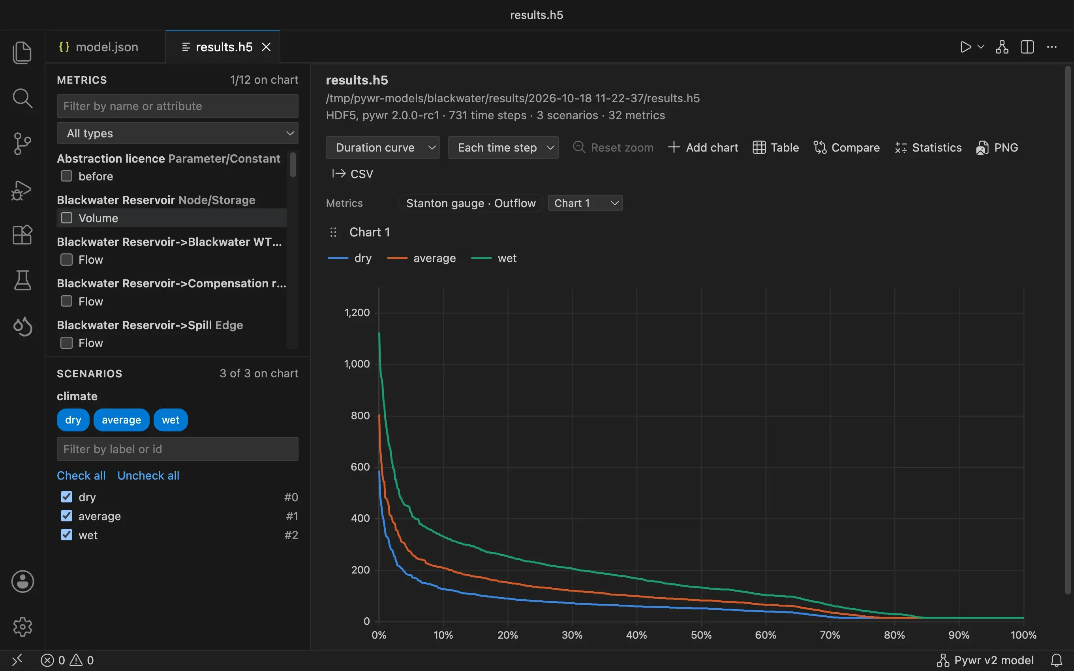Check the Blackwater Reservoir Volume checkbox

[x=67, y=218]
